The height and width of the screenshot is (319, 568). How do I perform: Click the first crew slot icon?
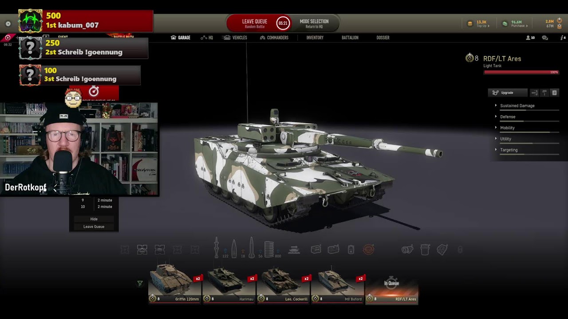tap(125, 250)
